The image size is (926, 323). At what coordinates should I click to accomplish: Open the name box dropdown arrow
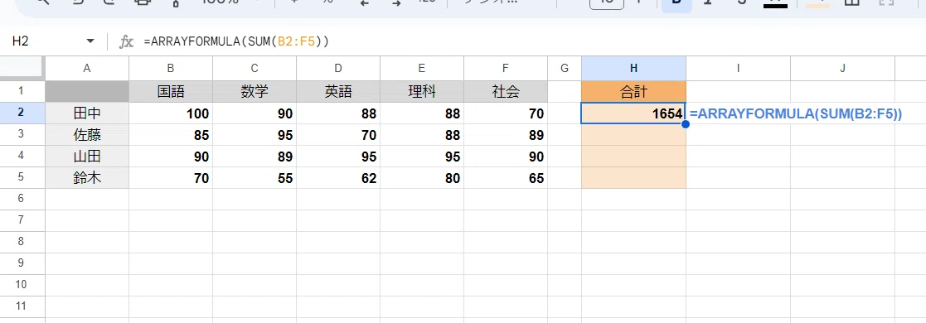tap(90, 41)
